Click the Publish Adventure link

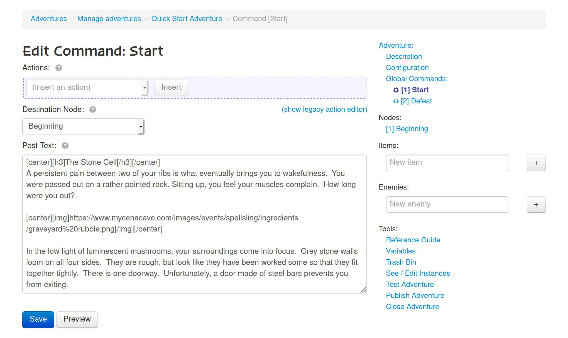pos(415,295)
